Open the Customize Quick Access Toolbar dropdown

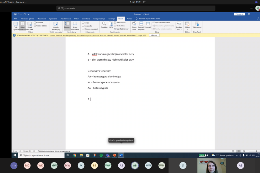pyautogui.click(x=28, y=14)
